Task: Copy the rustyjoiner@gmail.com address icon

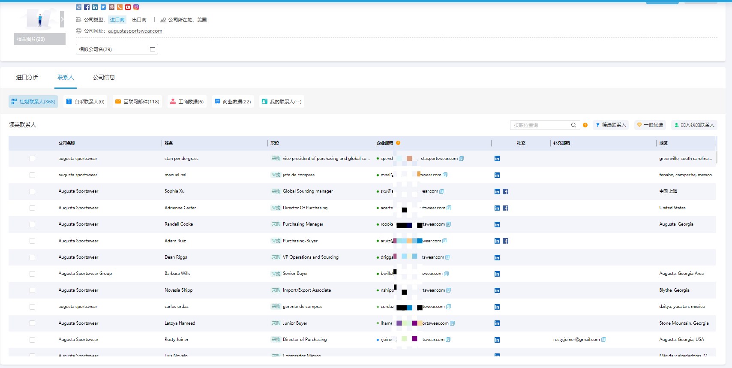Action: click(x=603, y=340)
